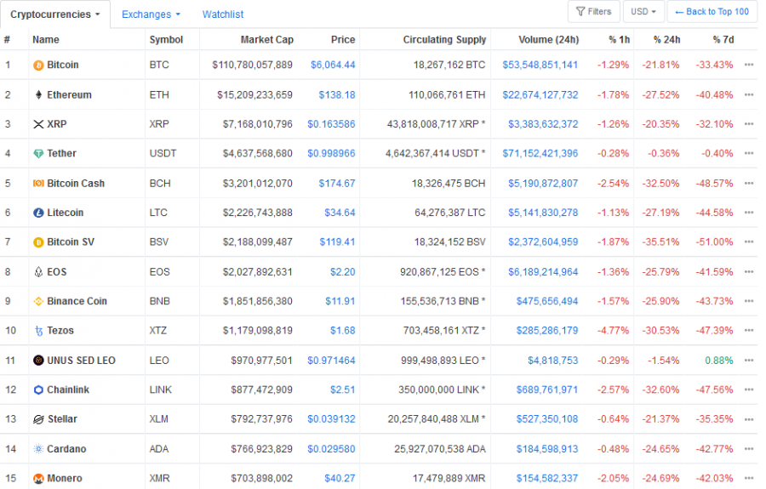Open the USD currency selector
Screen dimensions: 766x489
pos(643,12)
